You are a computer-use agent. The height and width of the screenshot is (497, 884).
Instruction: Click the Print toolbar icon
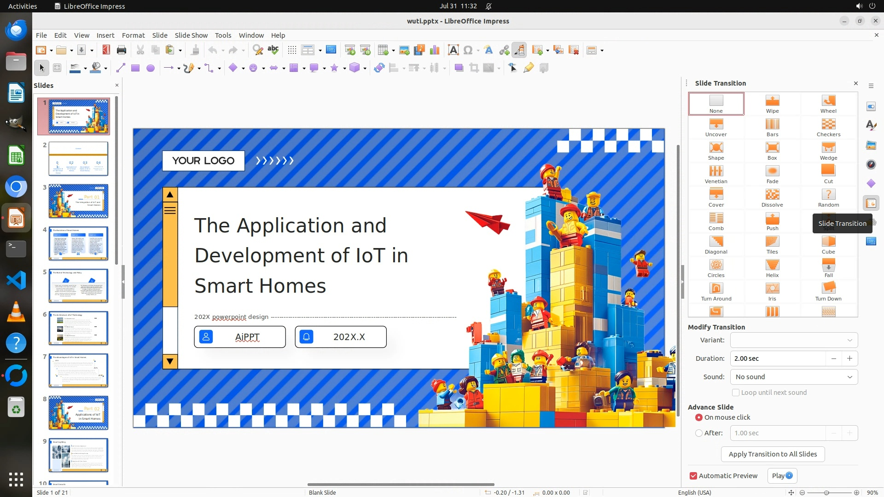tap(122, 50)
